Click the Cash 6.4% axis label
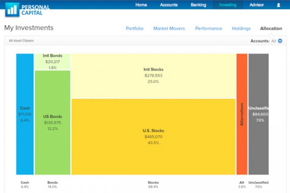Viewport: 290px width, 193px height. click(25, 184)
